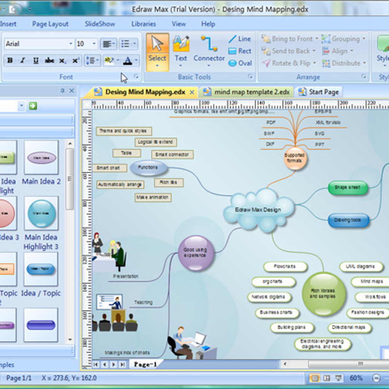Select the purple rounded bar shape thumbnail
Screen dimensions: 389x389
click(x=41, y=325)
